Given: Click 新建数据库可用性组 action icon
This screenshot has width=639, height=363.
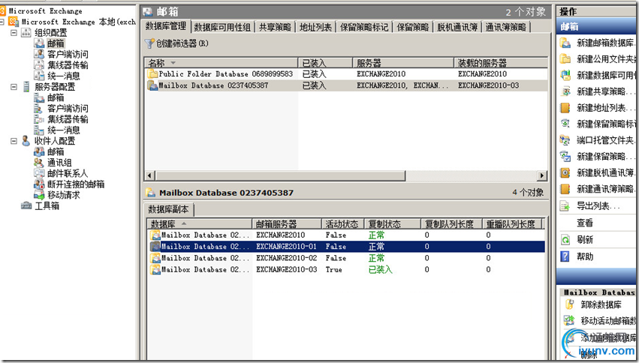Looking at the screenshot, I should point(565,76).
